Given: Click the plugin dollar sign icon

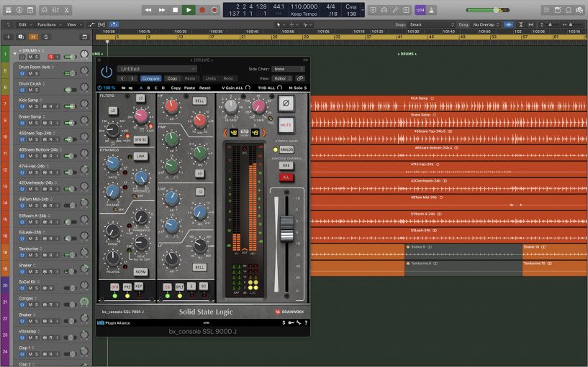Looking at the screenshot, I should tap(284, 322).
